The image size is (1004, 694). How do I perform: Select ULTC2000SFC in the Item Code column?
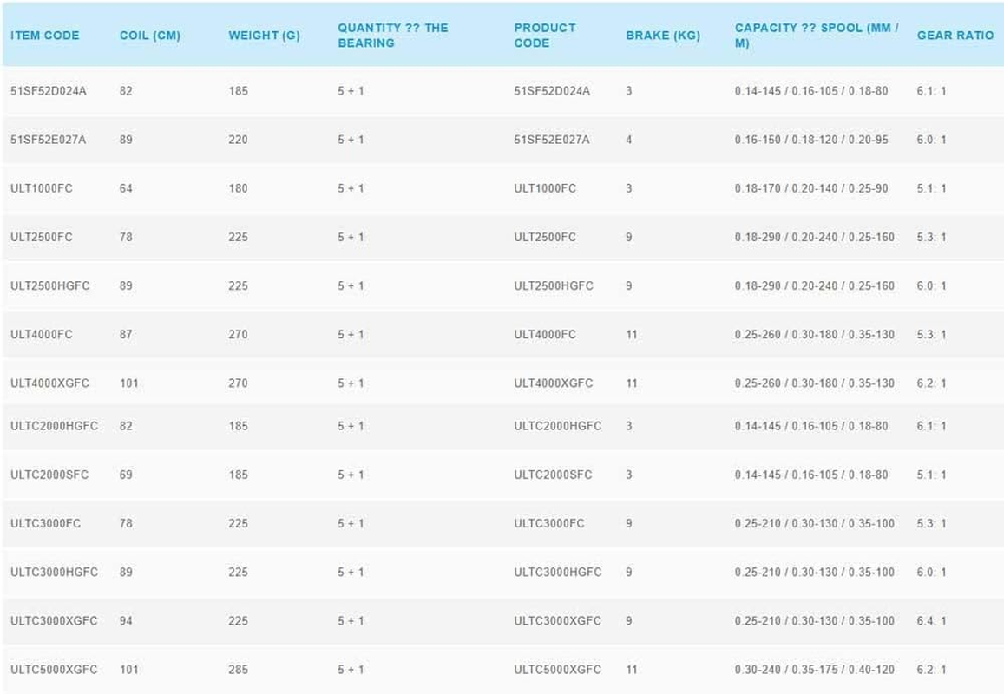coord(49,475)
